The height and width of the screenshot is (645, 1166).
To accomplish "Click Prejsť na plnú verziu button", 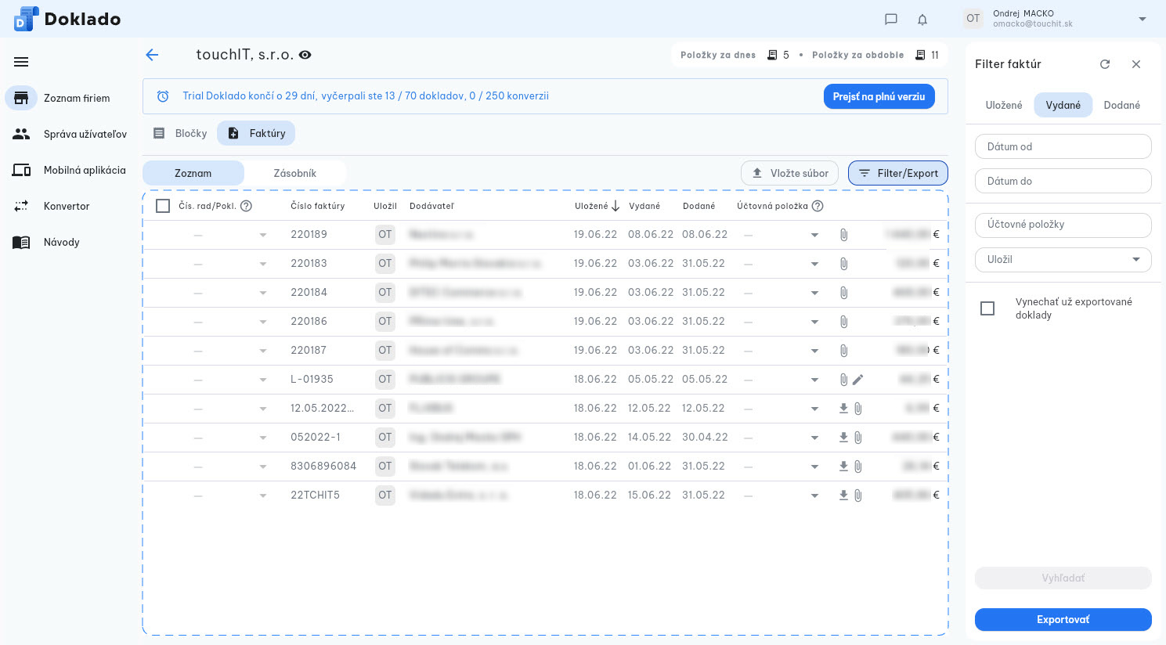I will pyautogui.click(x=879, y=96).
